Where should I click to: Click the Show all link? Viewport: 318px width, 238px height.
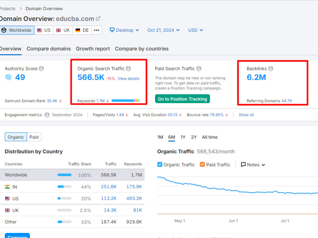click(x=246, y=115)
